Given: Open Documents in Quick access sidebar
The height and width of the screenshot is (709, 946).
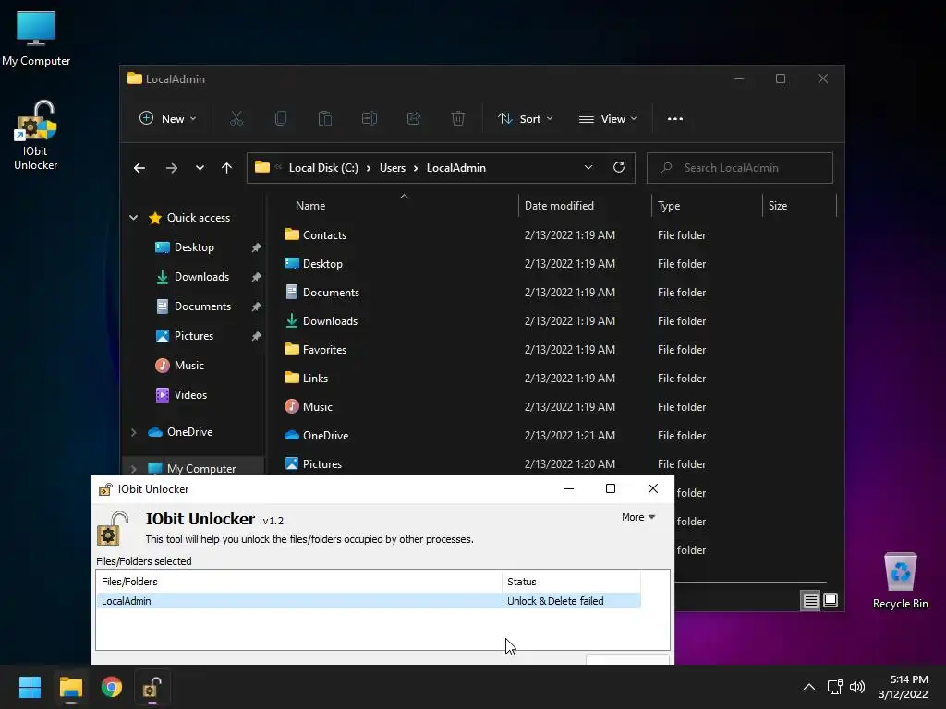Looking at the screenshot, I should click(x=202, y=306).
